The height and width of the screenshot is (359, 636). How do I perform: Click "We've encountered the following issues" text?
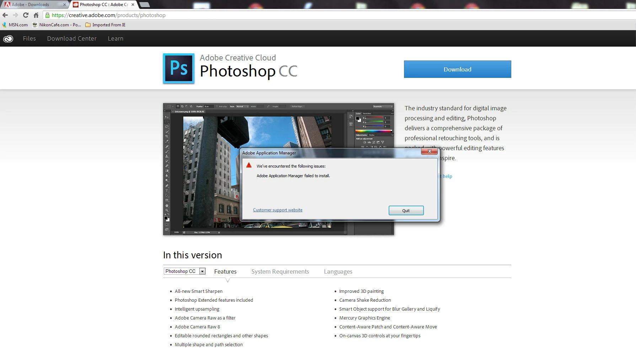[x=291, y=166]
